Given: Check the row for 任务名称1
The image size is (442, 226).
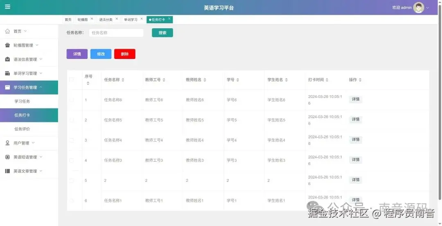Looking at the screenshot, I should click(72, 201).
